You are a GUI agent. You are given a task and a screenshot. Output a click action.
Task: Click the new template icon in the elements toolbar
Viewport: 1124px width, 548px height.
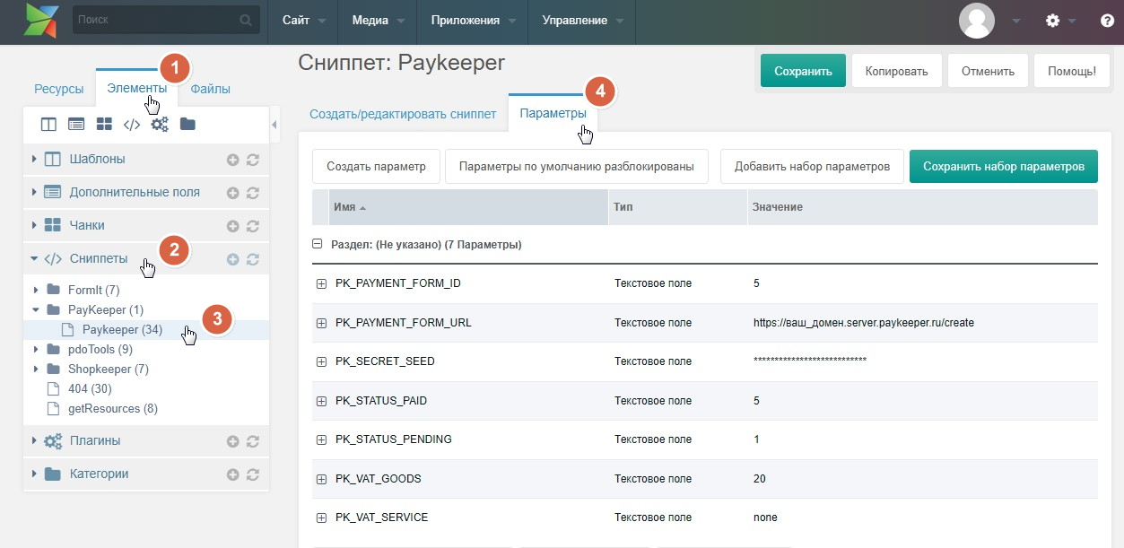pyautogui.click(x=48, y=125)
